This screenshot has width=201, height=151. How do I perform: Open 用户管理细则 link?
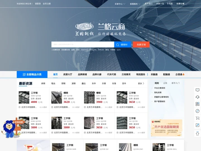pyautogui.click(x=160, y=102)
